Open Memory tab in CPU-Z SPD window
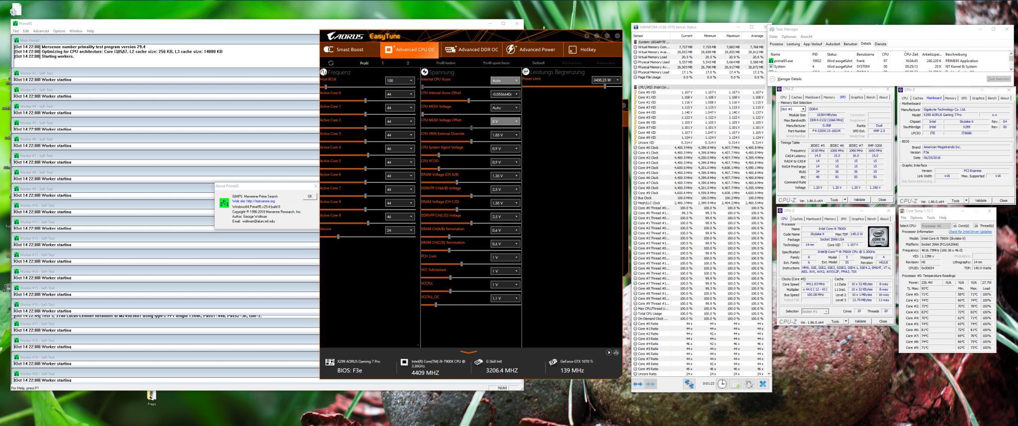This screenshot has height=426, width=1018. [829, 97]
